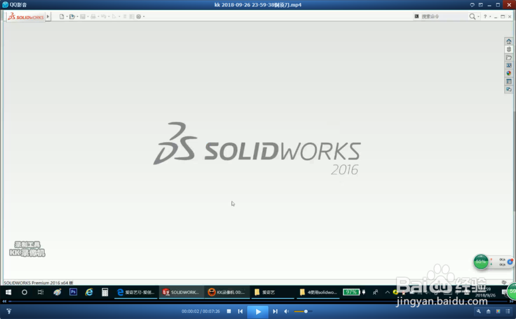Image resolution: width=516 pixels, height=319 pixels.
Task: Adjust the volume slider knob
Action: (305, 311)
